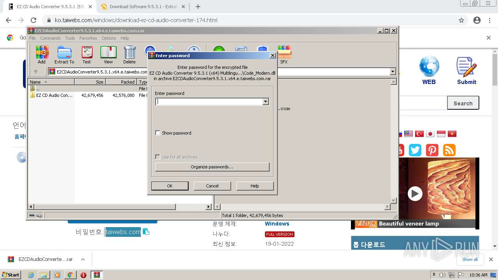Click the Use for all archives checkbox
Screen dimensions: 498x280
(158, 157)
